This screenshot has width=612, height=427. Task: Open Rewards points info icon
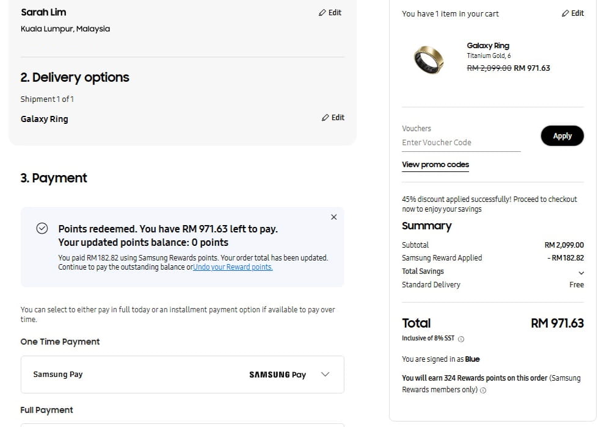coord(483,390)
